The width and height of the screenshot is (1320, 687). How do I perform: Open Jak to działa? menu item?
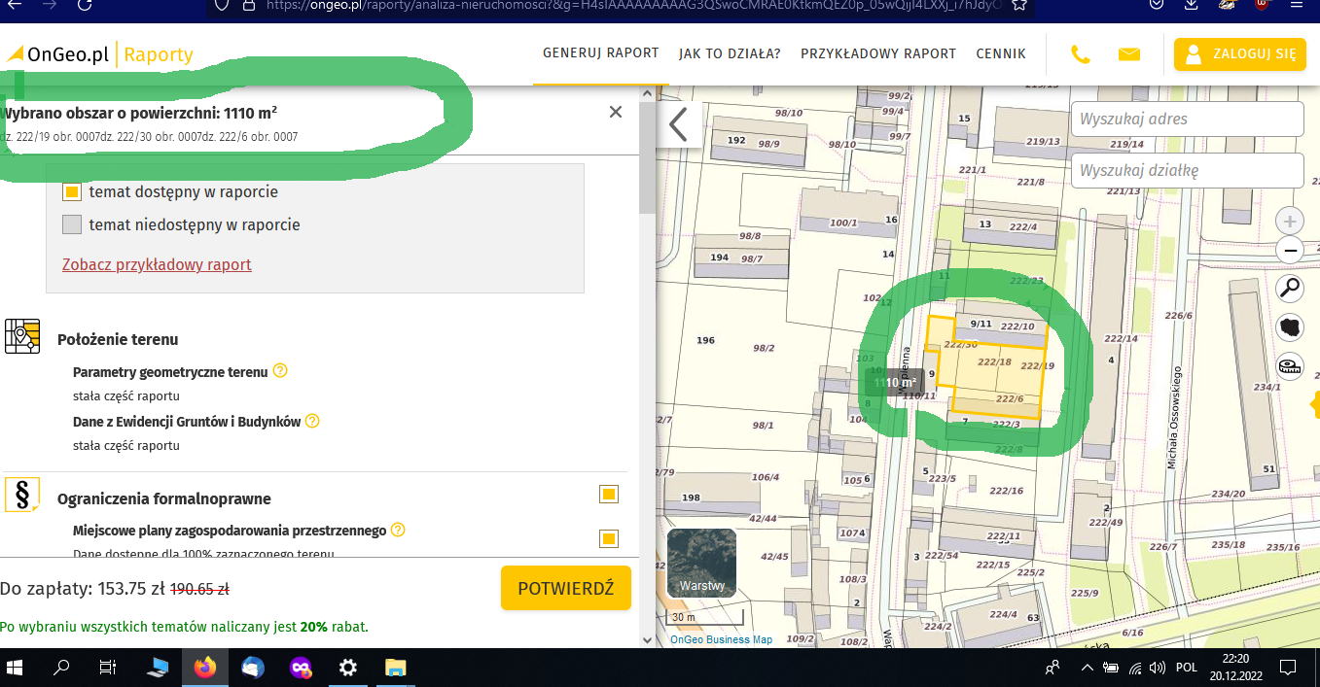pos(730,54)
